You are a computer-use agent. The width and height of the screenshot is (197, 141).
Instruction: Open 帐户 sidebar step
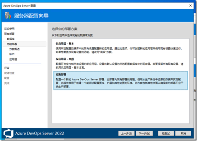point(12,54)
